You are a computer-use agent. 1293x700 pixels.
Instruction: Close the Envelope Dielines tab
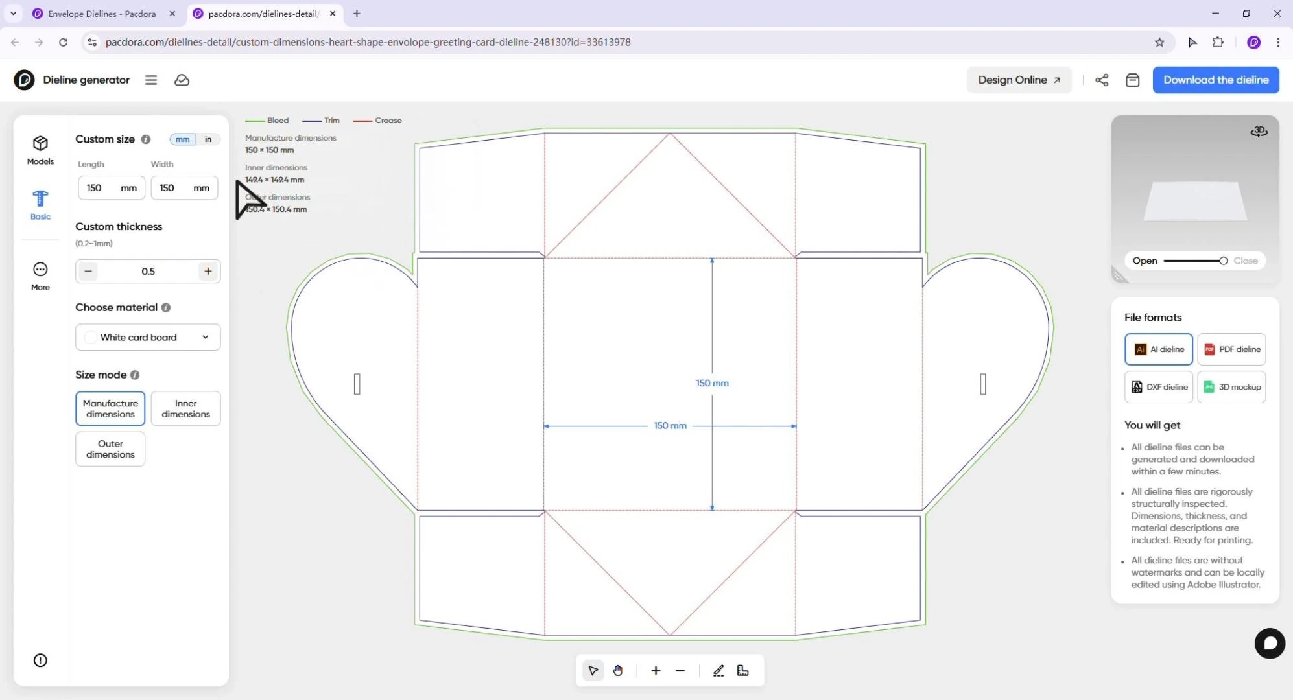click(172, 13)
